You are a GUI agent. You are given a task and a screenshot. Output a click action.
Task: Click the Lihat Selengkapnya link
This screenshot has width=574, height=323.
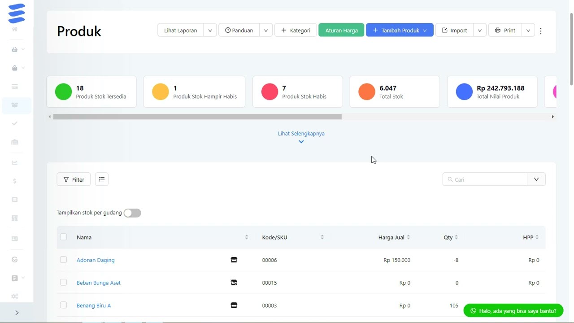tap(301, 134)
